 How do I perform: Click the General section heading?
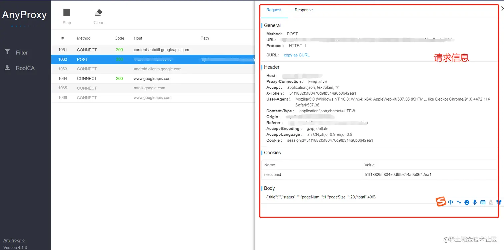click(272, 25)
